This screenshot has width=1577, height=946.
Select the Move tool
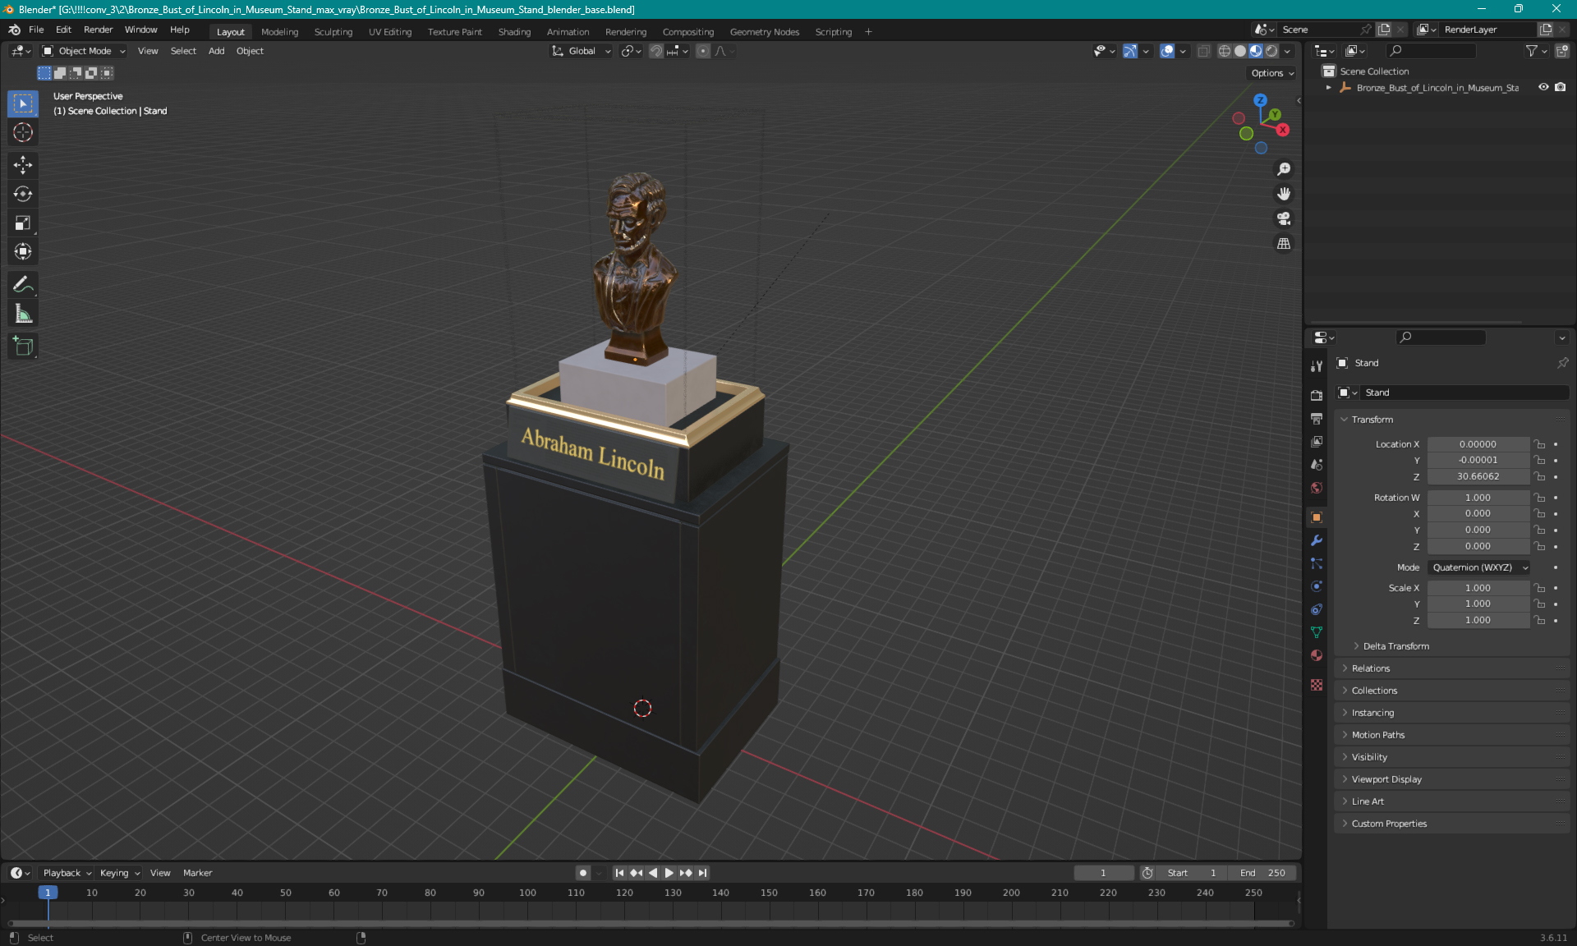point(23,165)
